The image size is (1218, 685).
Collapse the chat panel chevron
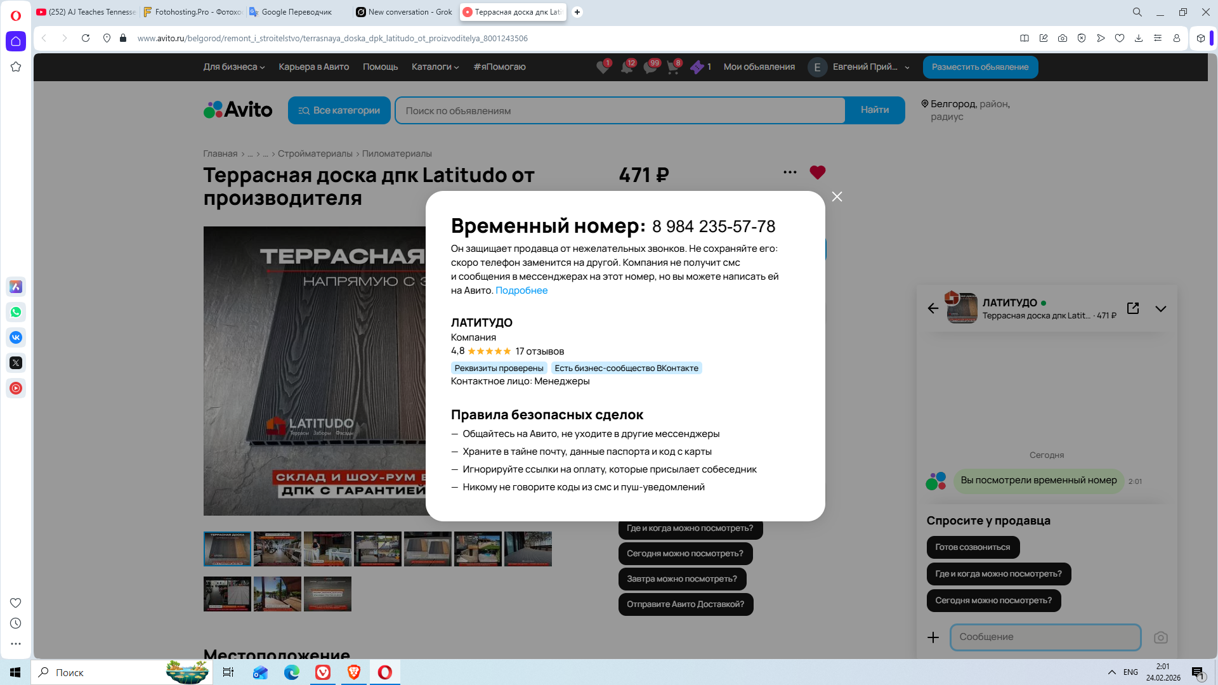pos(1160,309)
